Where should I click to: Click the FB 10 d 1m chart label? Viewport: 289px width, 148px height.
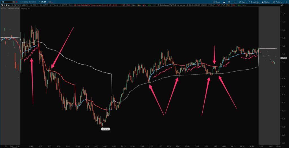(x=5, y=5)
